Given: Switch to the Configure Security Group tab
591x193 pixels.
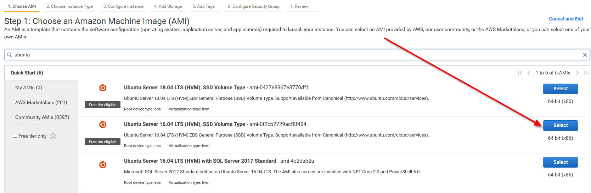Looking at the screenshot, I should click(253, 6).
